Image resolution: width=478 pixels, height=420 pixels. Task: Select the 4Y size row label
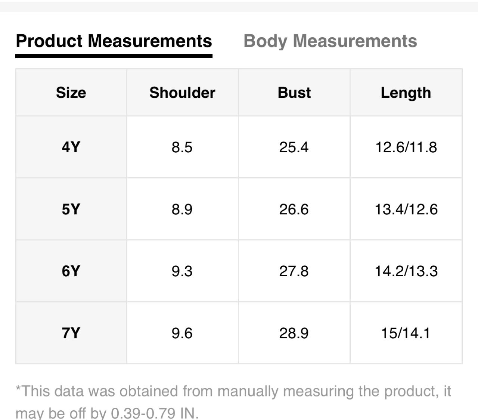71,147
